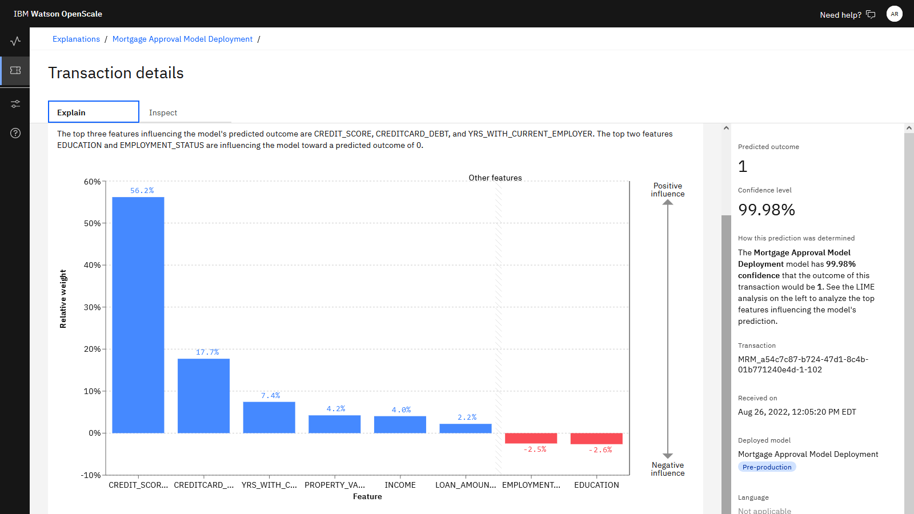Image resolution: width=914 pixels, height=514 pixels.
Task: Click the Need help chat icon
Action: coord(871,14)
